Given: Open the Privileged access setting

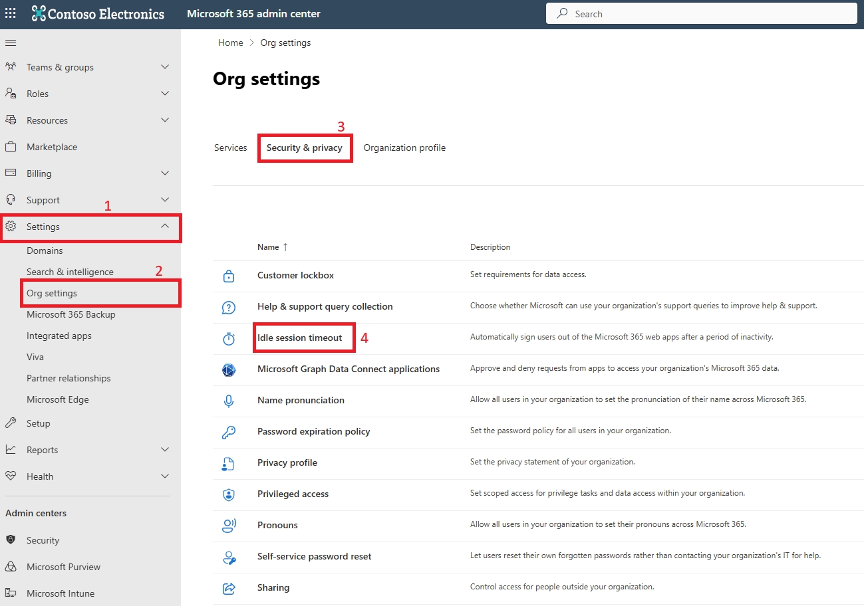Looking at the screenshot, I should point(293,494).
